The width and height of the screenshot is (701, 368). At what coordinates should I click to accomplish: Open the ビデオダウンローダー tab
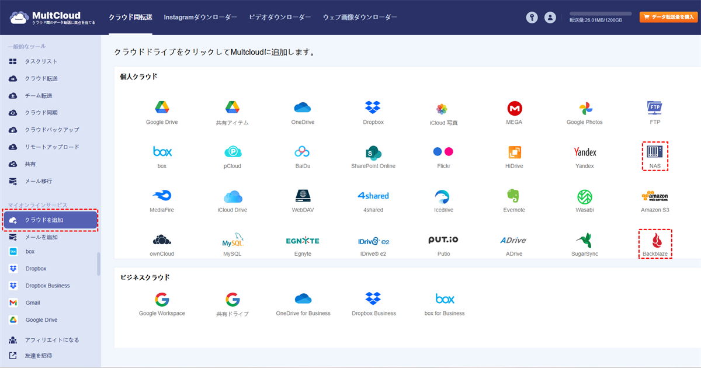pos(280,18)
